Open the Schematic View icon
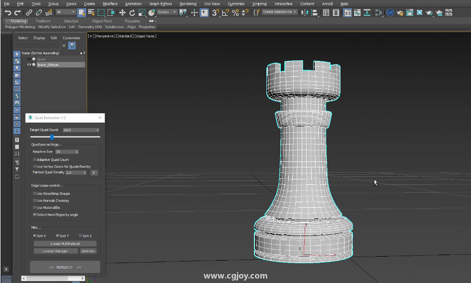The height and width of the screenshot is (283, 471). [x=367, y=12]
